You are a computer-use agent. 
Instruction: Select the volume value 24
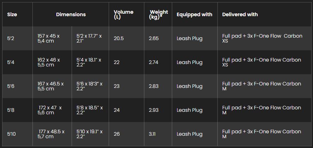click(x=117, y=110)
